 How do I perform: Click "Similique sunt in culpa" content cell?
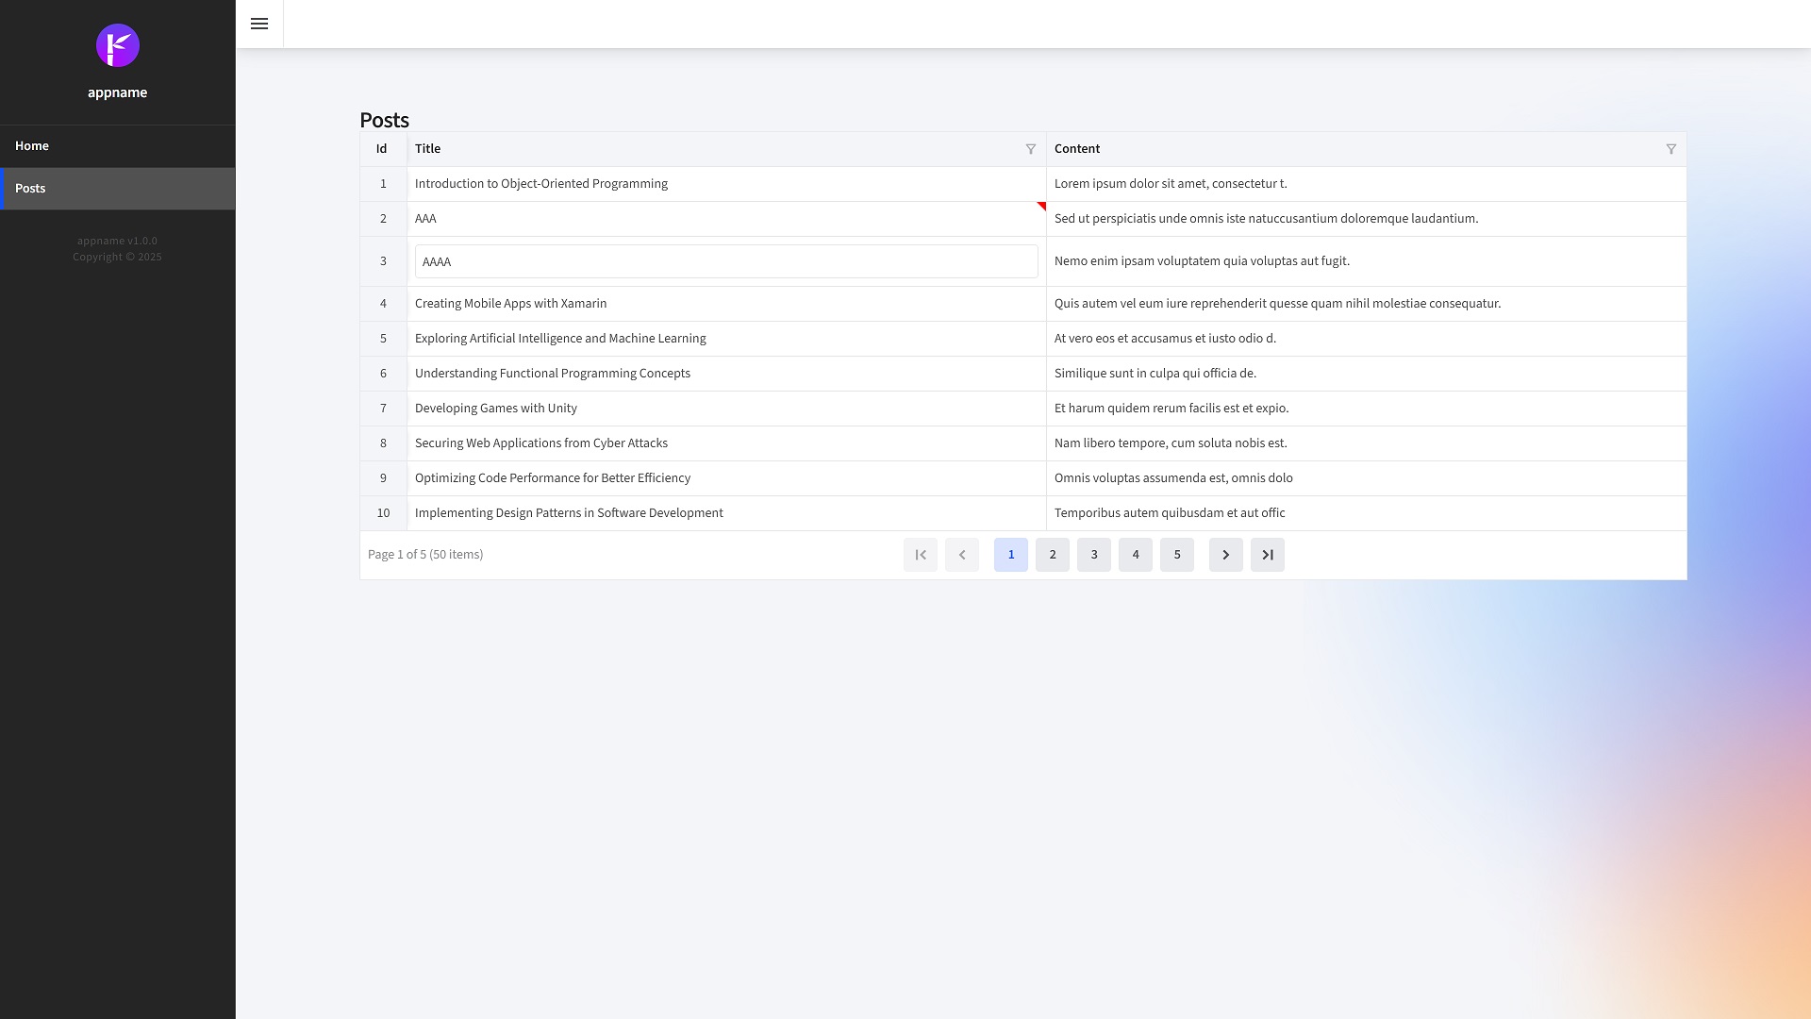[x=1367, y=374]
